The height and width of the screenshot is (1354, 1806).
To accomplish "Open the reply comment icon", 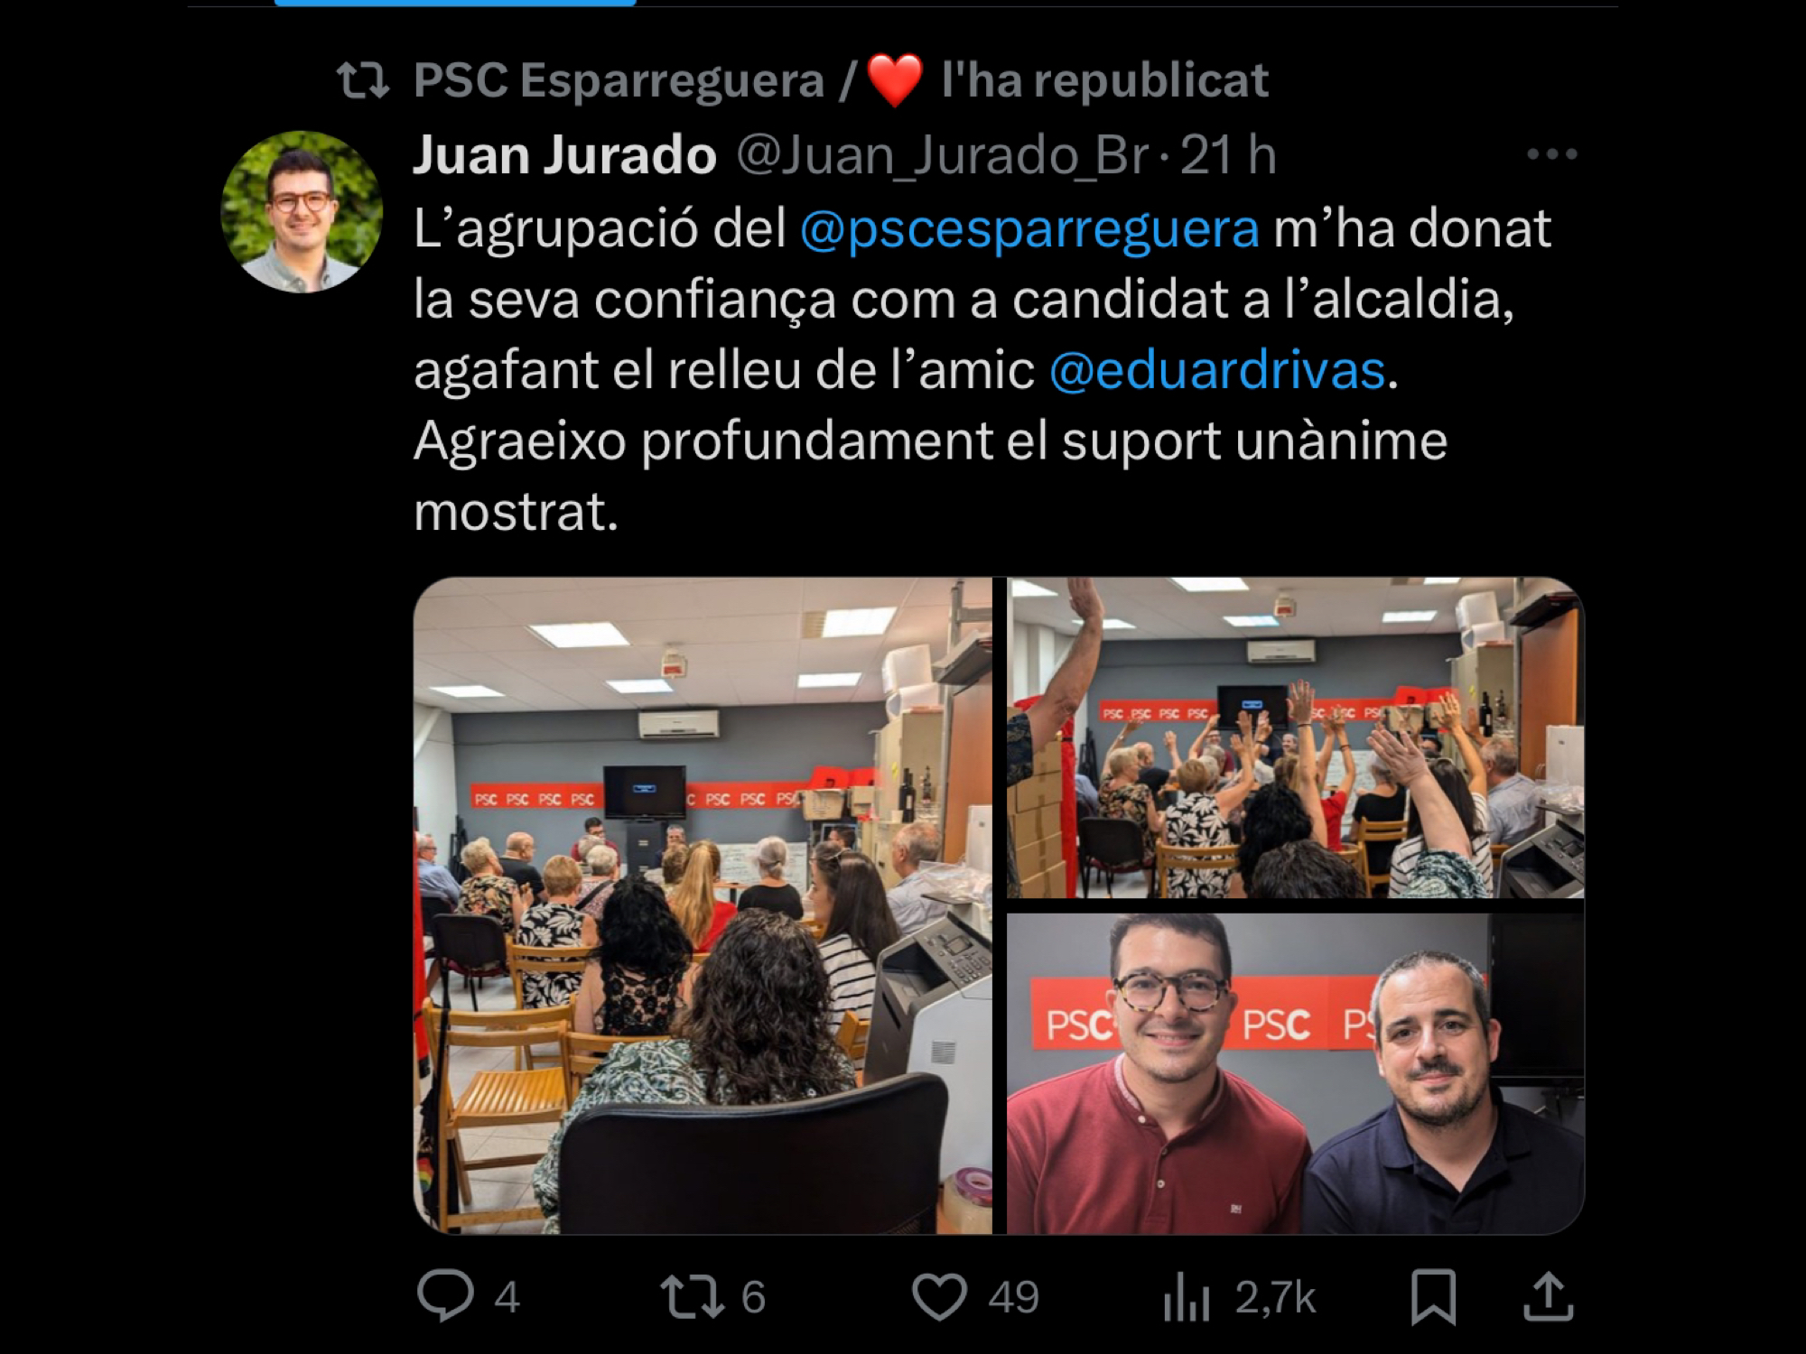I will point(445,1296).
